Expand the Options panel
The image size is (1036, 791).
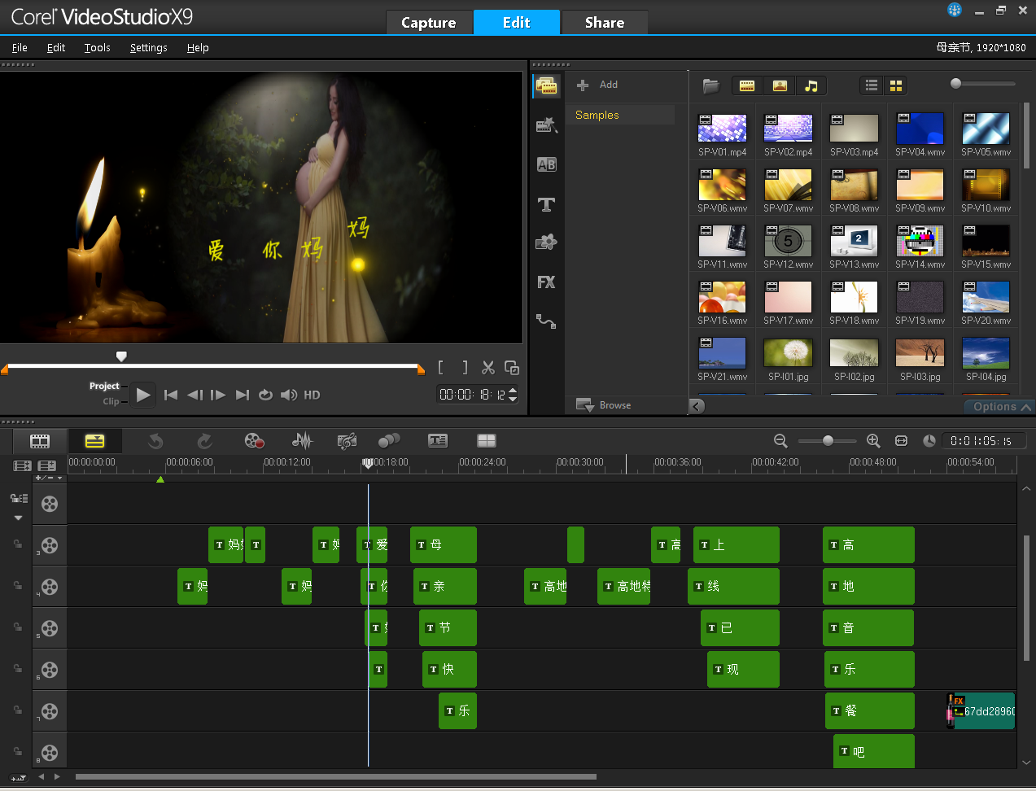pyautogui.click(x=1000, y=407)
